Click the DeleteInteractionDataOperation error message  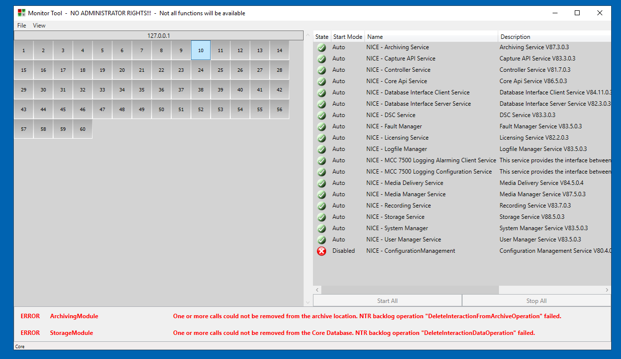click(x=354, y=333)
